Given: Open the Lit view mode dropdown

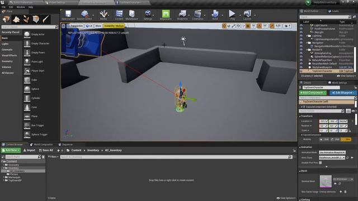Looking at the screenshot, I should 89,26.
